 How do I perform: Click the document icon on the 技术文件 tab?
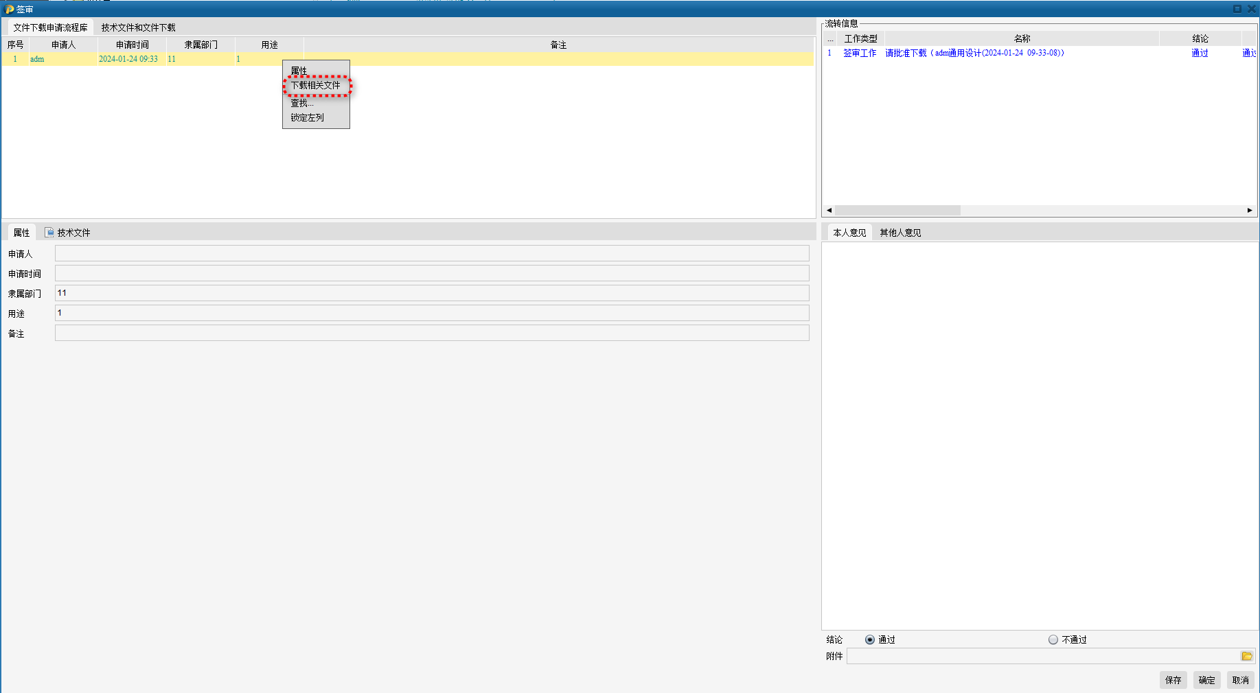pyautogui.click(x=49, y=233)
